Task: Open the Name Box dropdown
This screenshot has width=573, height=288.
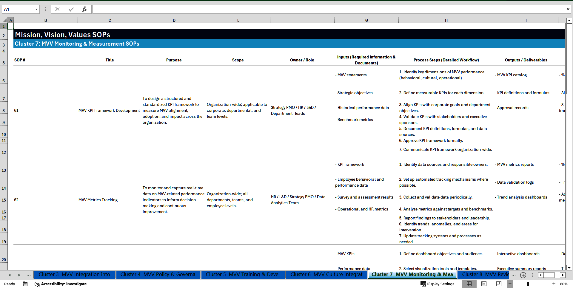Action: tap(36, 9)
